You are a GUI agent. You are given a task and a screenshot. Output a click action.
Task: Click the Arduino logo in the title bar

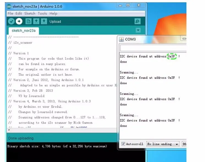pyautogui.click(x=9, y=6)
